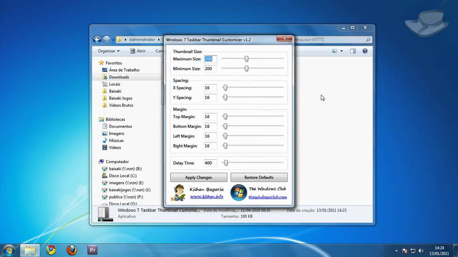Click the Y Spacing slider thumb

point(225,97)
